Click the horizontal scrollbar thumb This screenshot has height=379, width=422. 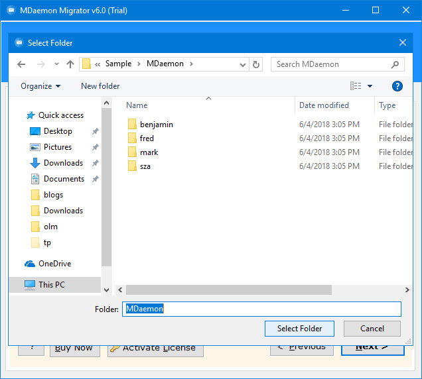[229, 290]
